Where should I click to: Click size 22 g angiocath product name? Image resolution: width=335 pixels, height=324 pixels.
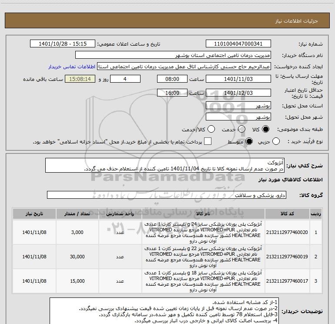[203, 257]
